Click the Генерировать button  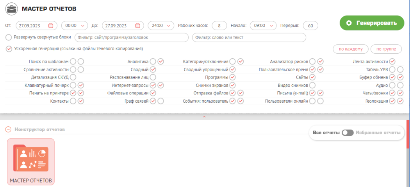click(371, 23)
